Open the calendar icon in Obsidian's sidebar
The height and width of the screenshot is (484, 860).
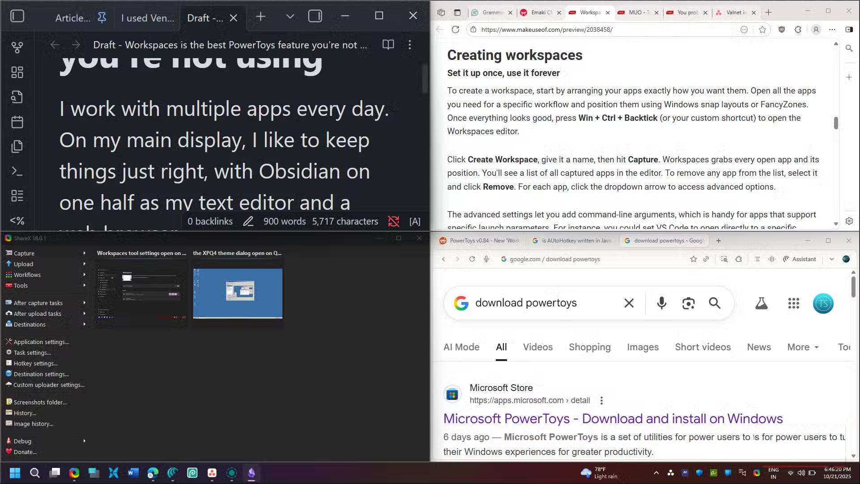pyautogui.click(x=17, y=122)
